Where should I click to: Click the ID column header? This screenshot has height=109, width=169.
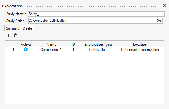pos(73,44)
